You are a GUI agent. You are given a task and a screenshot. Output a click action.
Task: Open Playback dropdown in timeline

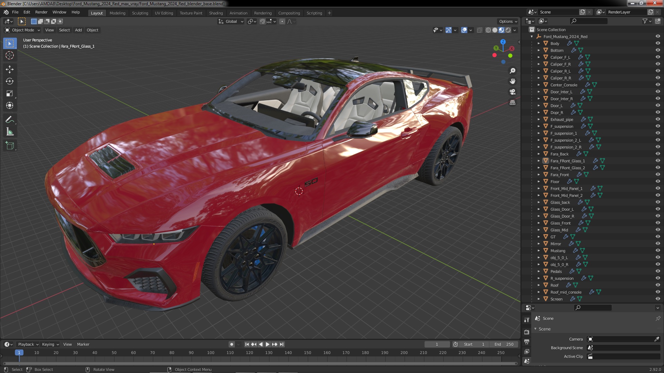(x=28, y=344)
